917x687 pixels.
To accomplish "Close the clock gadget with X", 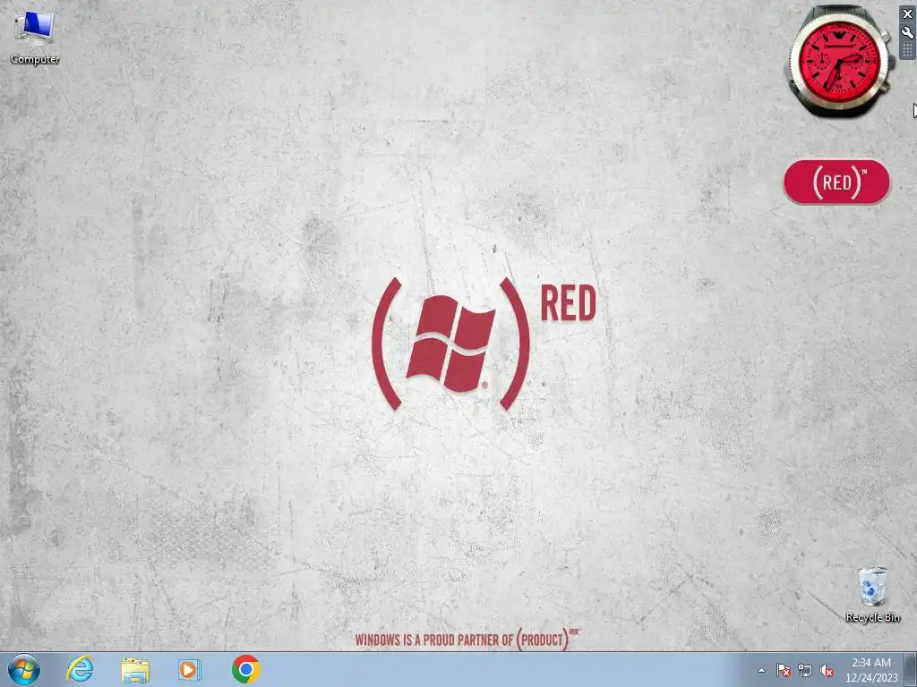I will point(907,13).
